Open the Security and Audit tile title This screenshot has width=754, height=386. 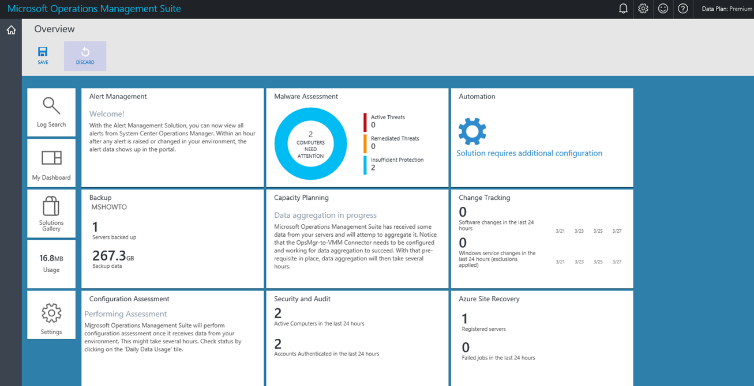(x=302, y=299)
